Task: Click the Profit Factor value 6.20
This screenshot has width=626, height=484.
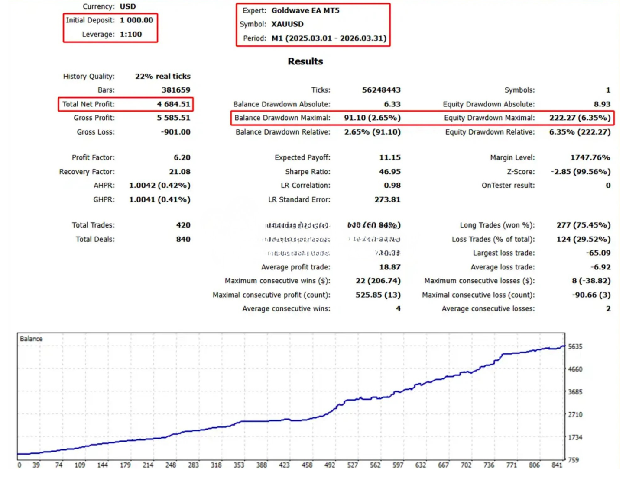Action: [x=182, y=157]
